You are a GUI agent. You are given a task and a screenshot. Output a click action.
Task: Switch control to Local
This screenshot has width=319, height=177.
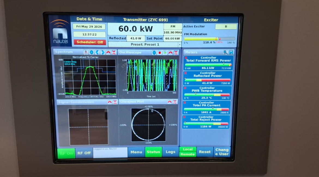[188, 149]
